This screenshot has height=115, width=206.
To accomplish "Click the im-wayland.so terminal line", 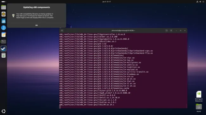I will (99, 70).
